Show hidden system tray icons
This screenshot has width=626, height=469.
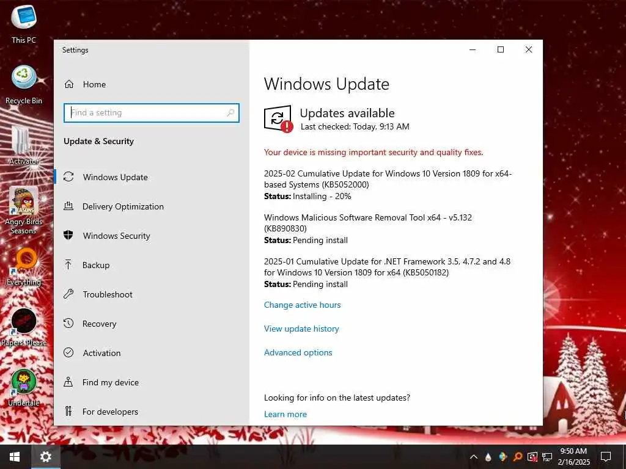tap(474, 457)
